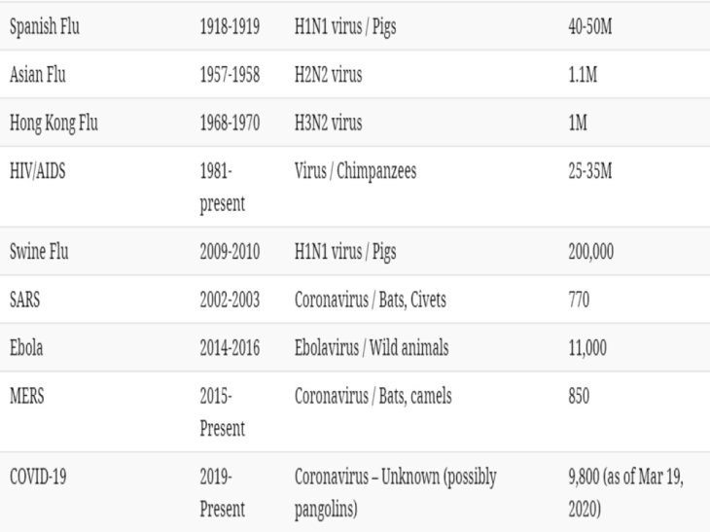Screen dimensions: 710x532
Task: Click the Coronavirus / Bats, camels cell
Action: pos(373,396)
